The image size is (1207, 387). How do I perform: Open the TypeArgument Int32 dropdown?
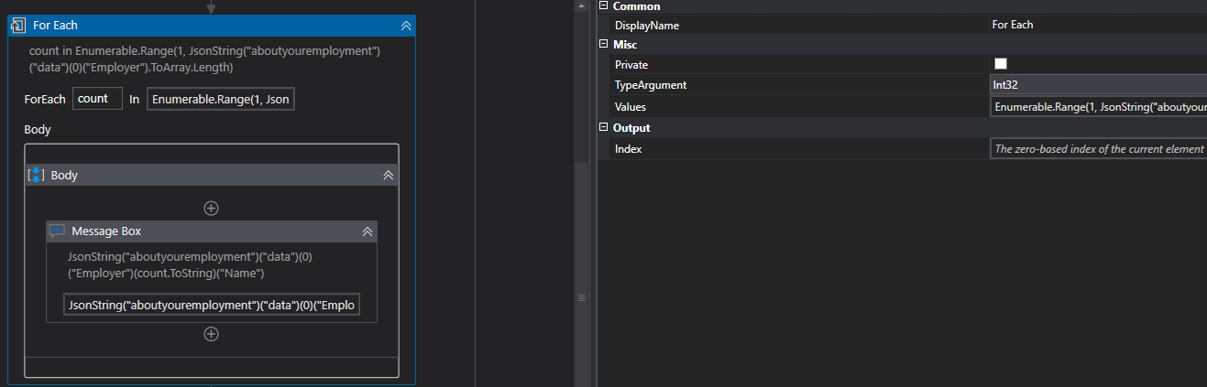pyautogui.click(x=1097, y=85)
